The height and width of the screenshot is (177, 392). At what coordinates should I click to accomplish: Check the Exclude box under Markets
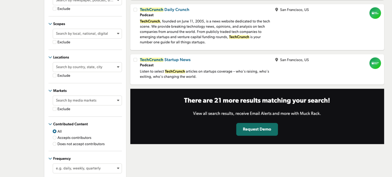pyautogui.click(x=55, y=109)
